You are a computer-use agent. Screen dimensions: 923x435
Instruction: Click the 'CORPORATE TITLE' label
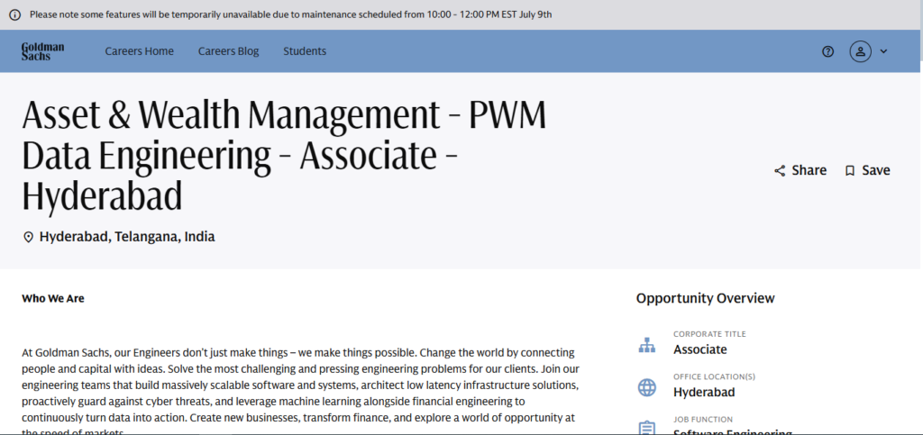pos(709,334)
